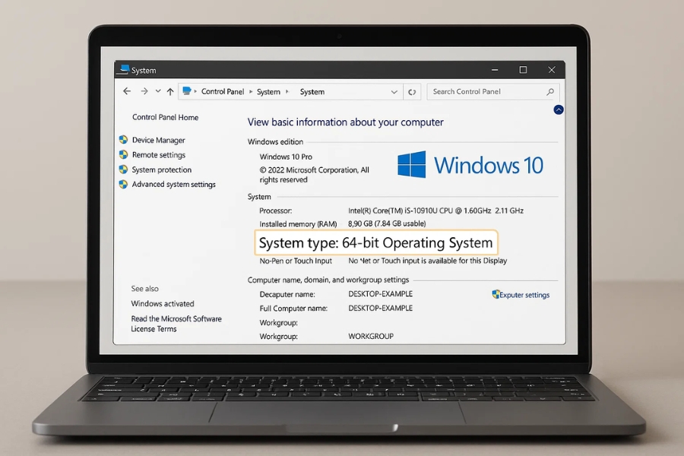Focus the Search Control Panel field
Screen dimensions: 684x456
tap(493, 92)
